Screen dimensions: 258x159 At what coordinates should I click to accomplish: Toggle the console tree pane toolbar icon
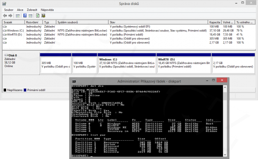point(18,16)
